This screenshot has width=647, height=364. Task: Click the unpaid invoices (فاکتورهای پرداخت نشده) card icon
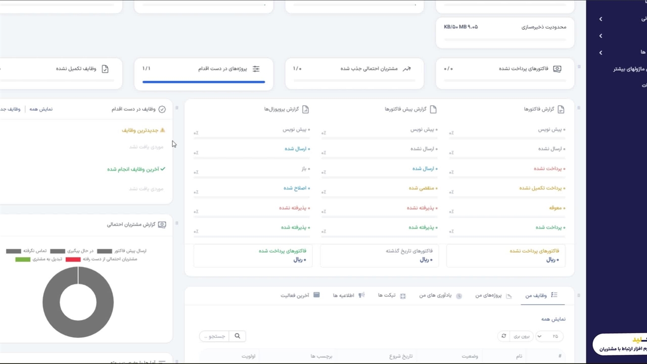click(557, 69)
